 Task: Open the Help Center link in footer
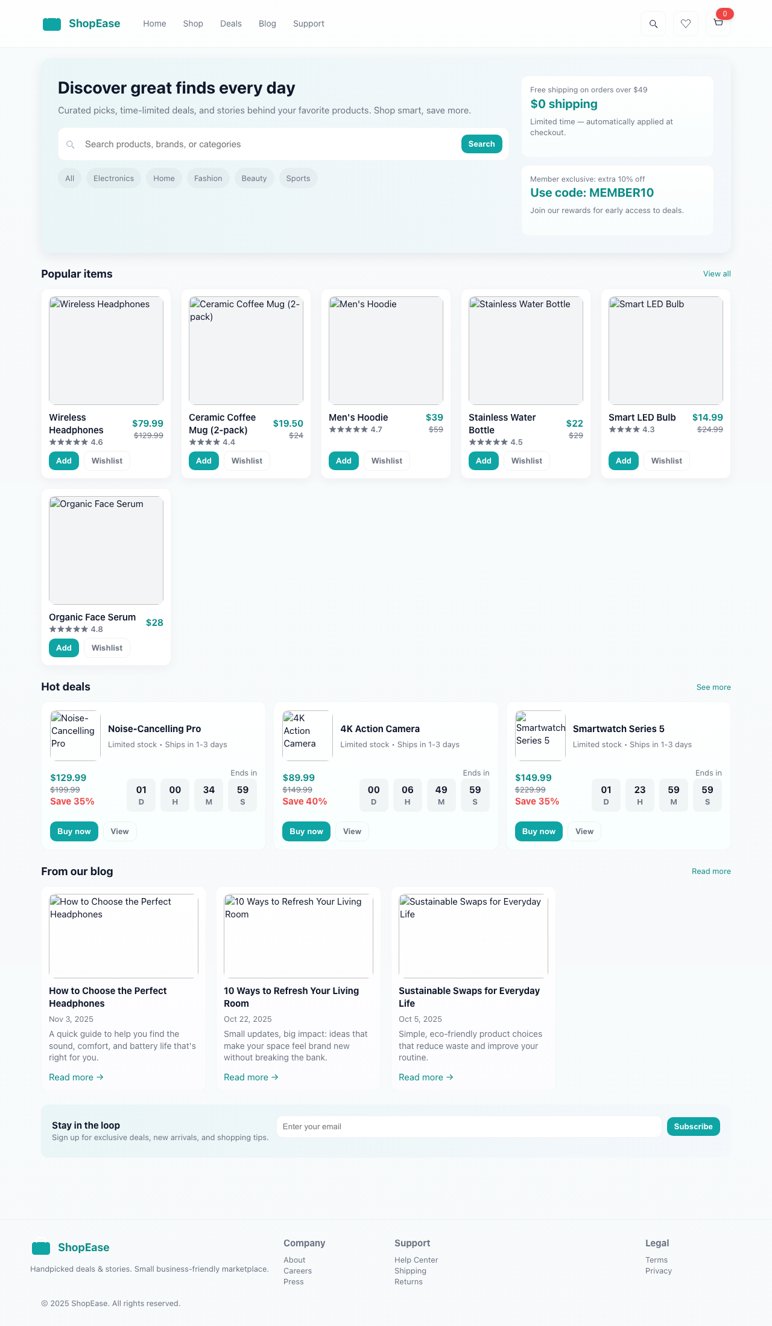click(416, 1260)
